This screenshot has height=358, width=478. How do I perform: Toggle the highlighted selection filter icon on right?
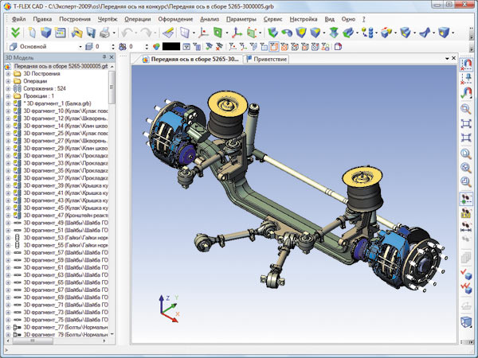click(x=466, y=199)
